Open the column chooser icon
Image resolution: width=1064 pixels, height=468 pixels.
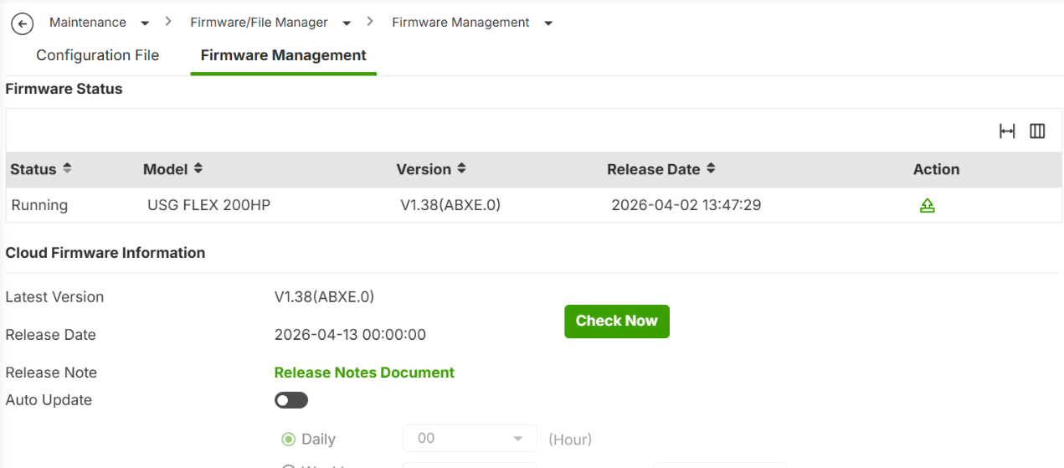pyautogui.click(x=1037, y=131)
